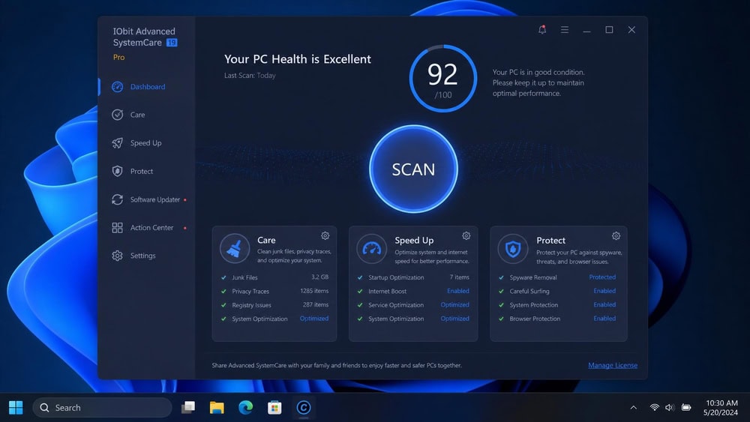Open volume speaker tray icon
750x422 pixels.
pyautogui.click(x=670, y=408)
